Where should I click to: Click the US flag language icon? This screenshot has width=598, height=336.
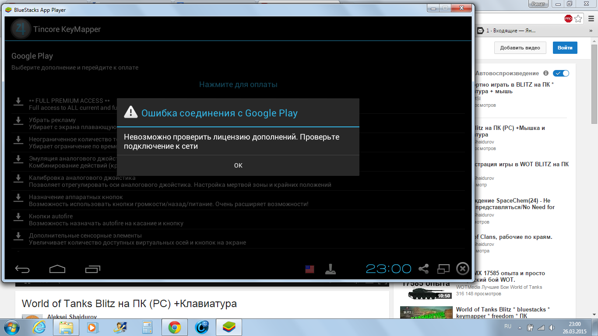point(310,269)
